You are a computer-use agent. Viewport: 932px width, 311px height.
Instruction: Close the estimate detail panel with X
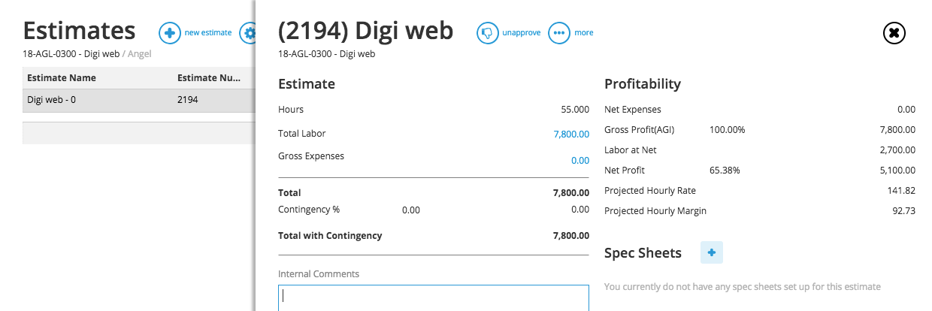pos(894,33)
